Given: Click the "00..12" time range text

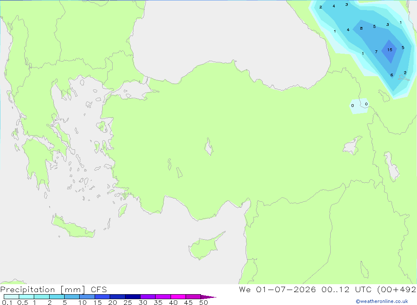Looking at the screenshot, I should click(x=335, y=289).
